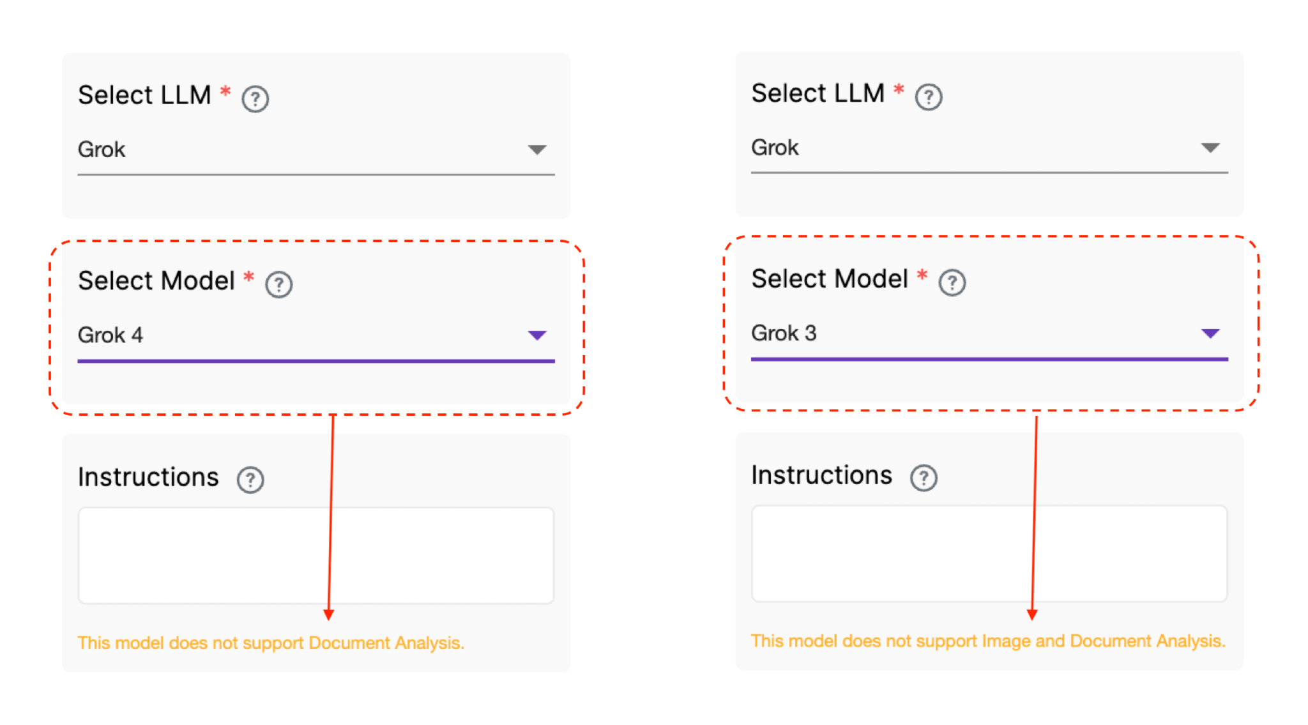Click help icon beside Select Model on right
1308x725 pixels.
951,281
